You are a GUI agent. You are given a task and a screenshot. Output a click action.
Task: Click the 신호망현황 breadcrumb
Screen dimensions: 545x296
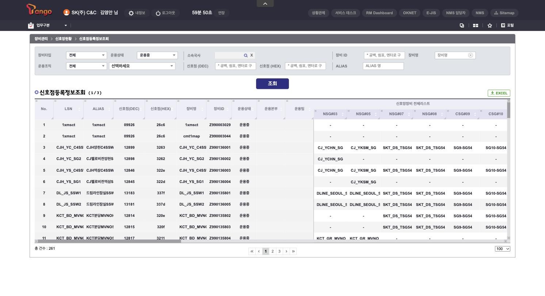64,39
